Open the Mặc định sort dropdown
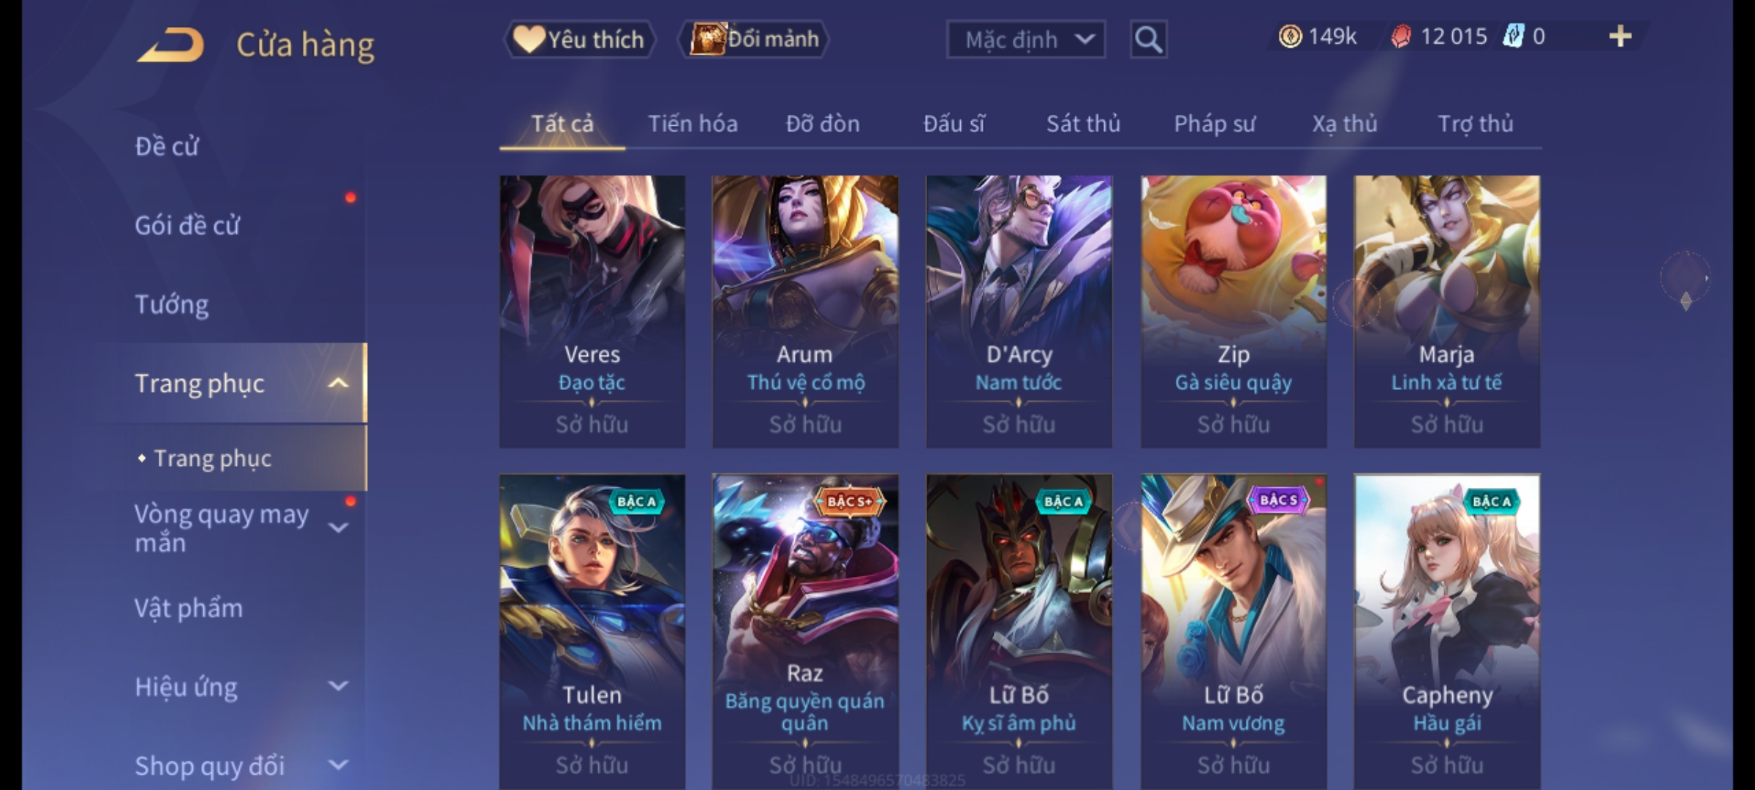Screen dimensions: 1755x790 click(1025, 39)
